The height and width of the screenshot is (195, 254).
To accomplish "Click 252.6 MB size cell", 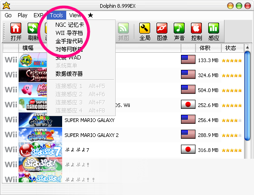I will click(x=208, y=105).
